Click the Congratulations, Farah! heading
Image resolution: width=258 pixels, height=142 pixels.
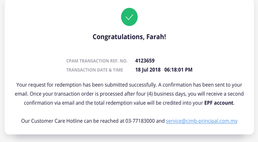[x=129, y=37]
